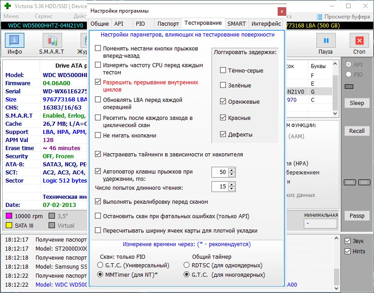
Task: Click the Инфо toolbar icon
Action: (14, 41)
